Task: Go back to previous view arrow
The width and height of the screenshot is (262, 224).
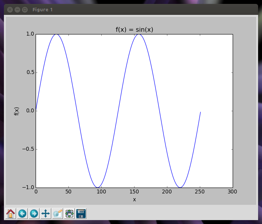Action: 22,213
